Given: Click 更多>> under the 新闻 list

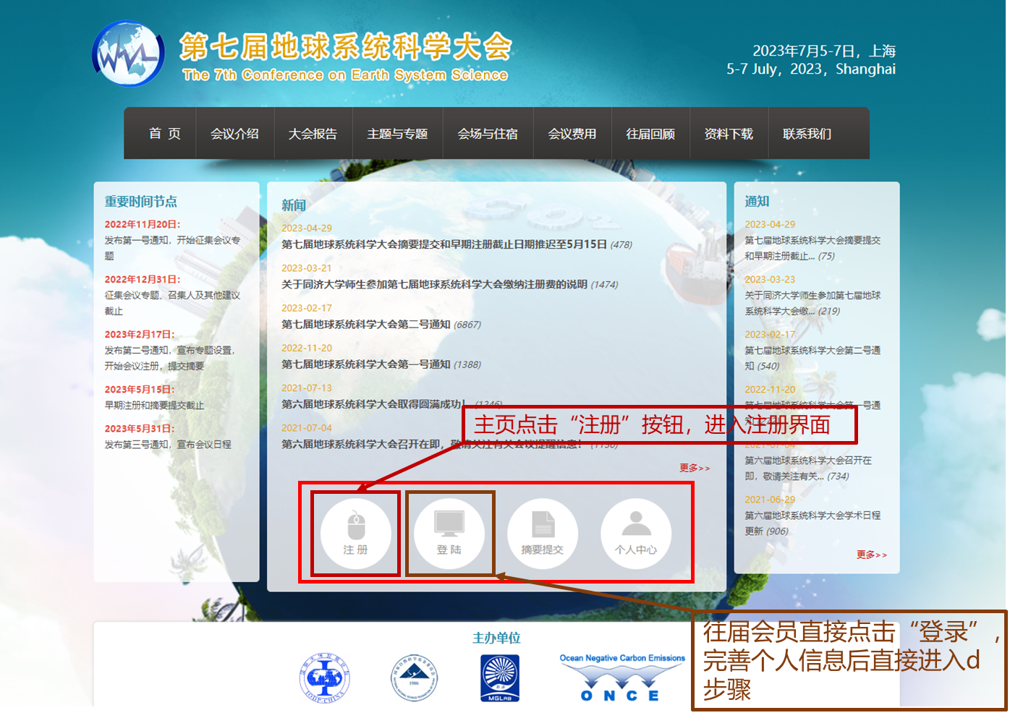Looking at the screenshot, I should 695,468.
